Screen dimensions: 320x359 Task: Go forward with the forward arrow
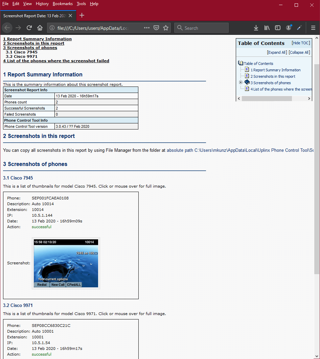pos(18,28)
